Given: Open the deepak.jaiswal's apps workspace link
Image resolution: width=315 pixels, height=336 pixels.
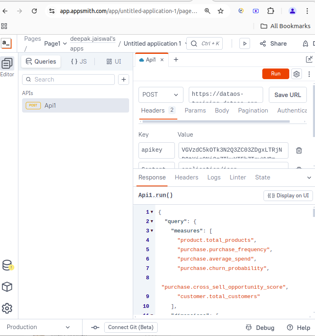Looking at the screenshot, I should point(93,44).
